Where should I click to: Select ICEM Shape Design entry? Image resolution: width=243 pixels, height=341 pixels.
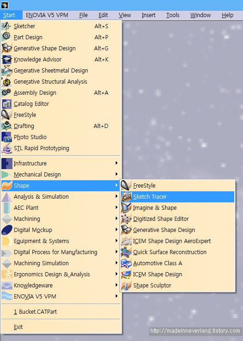[x=177, y=274]
